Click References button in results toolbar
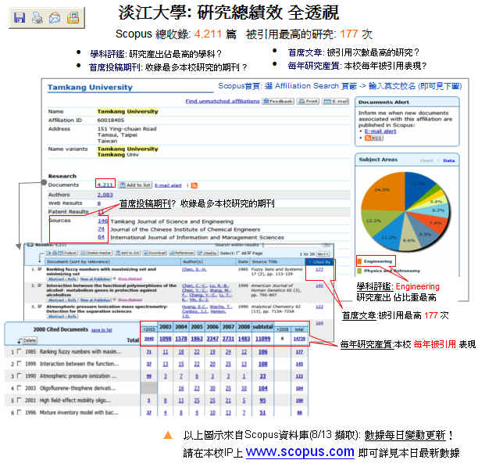478x467 pixels. point(182,253)
